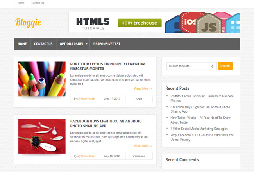
Task: Click the HTML5 Tutorials banner text
Action: click(x=93, y=24)
